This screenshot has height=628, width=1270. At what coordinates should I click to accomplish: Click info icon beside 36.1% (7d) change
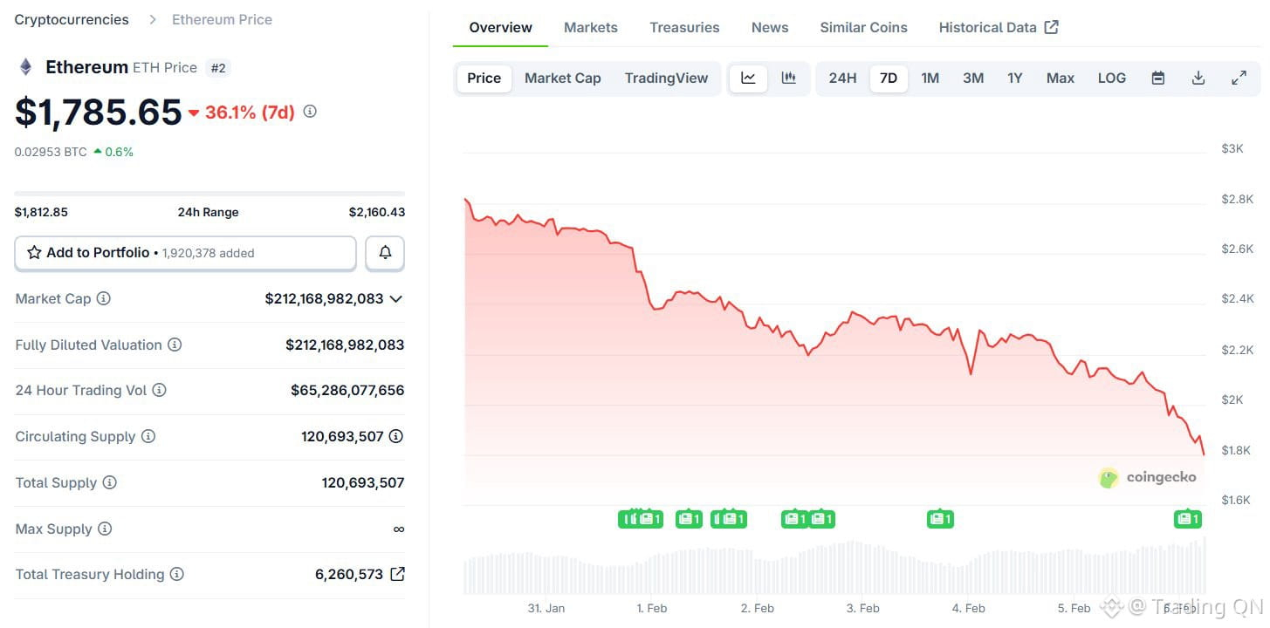tap(310, 112)
